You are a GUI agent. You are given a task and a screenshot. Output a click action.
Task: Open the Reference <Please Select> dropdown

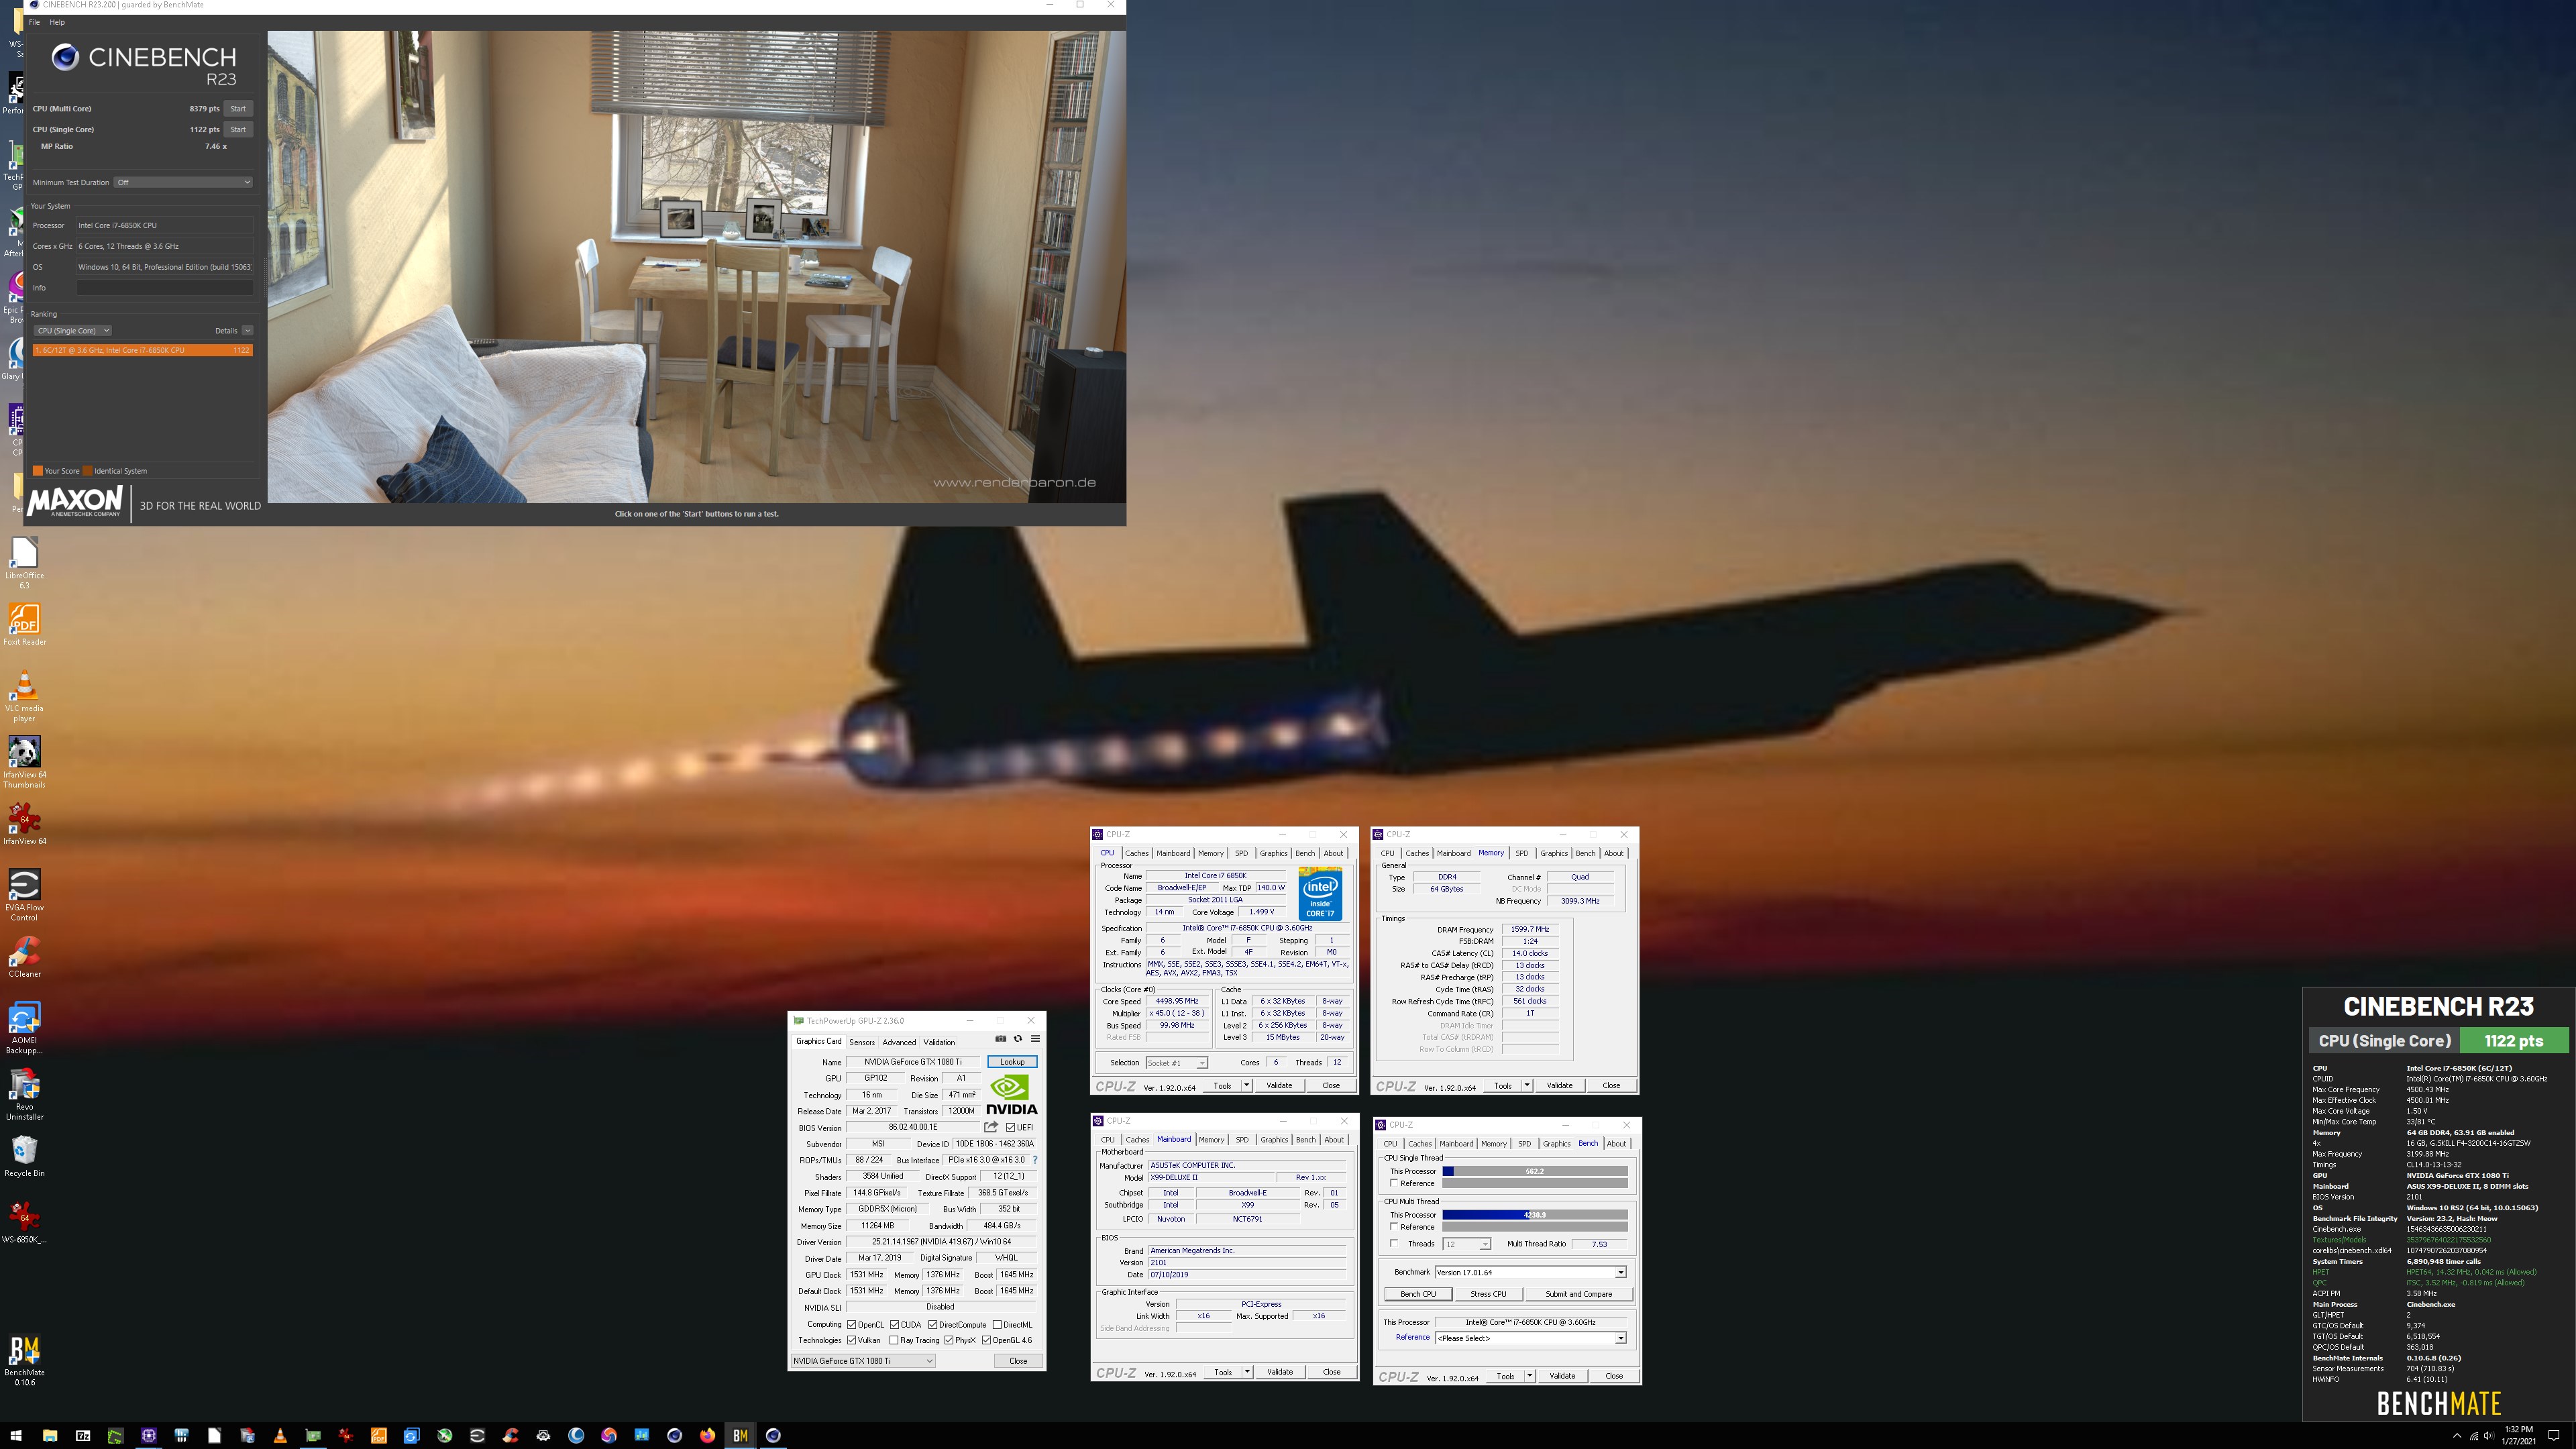coord(1530,1338)
